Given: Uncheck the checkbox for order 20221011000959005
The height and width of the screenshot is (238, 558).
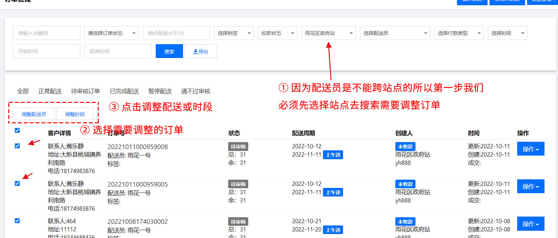Looking at the screenshot, I should click(x=17, y=184).
